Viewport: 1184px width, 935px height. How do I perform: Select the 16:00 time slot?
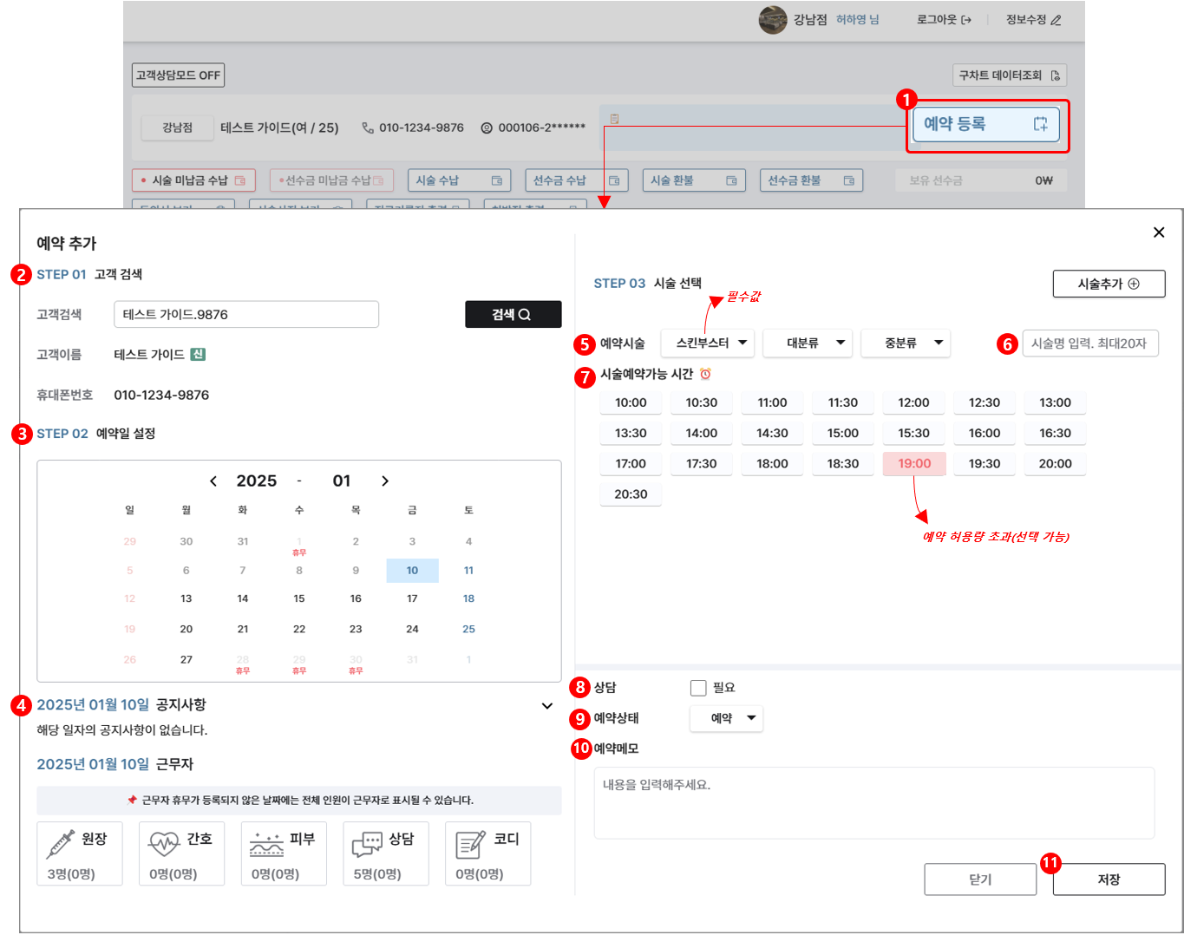[x=984, y=433]
